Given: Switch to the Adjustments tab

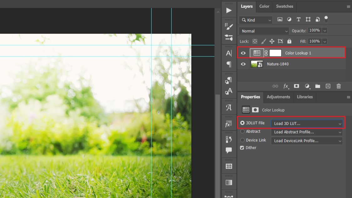Looking at the screenshot, I should [x=278, y=97].
